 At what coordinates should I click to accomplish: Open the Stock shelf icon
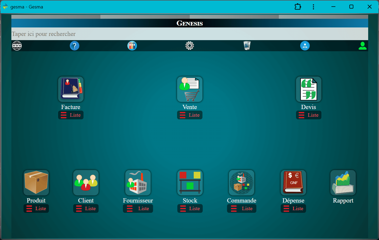190,183
